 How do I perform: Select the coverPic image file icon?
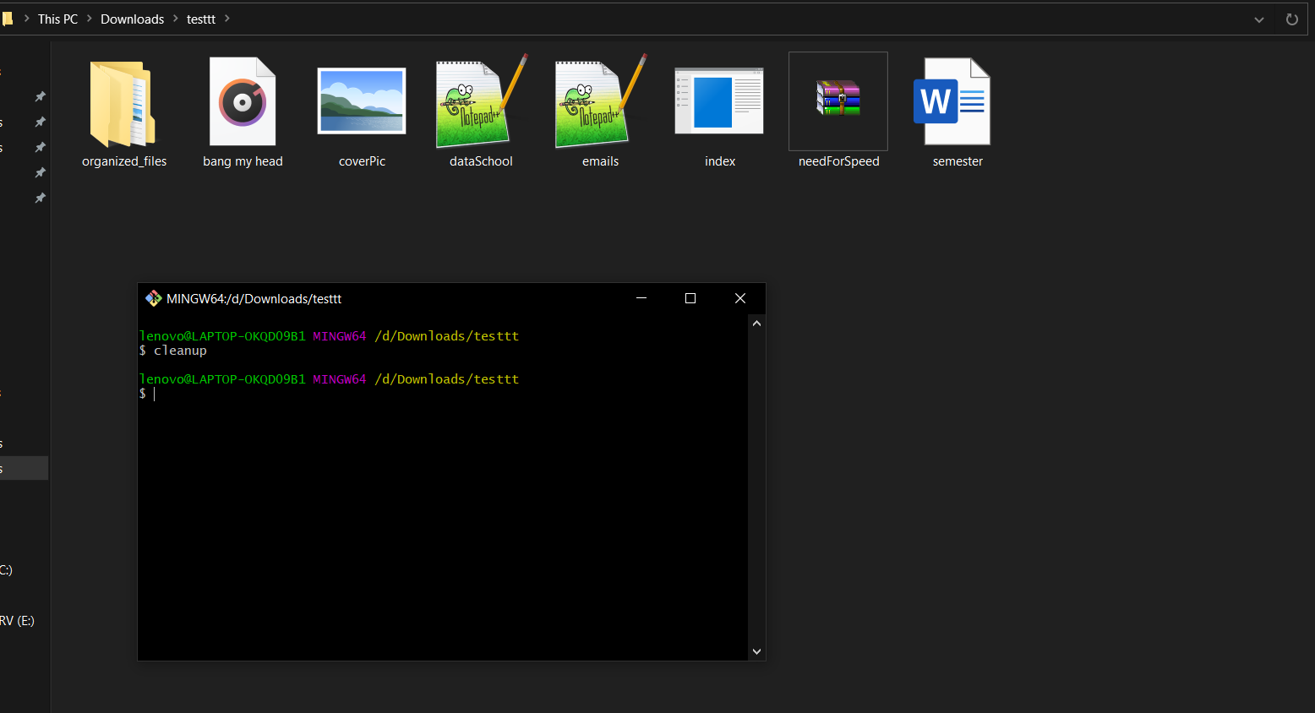pos(362,101)
